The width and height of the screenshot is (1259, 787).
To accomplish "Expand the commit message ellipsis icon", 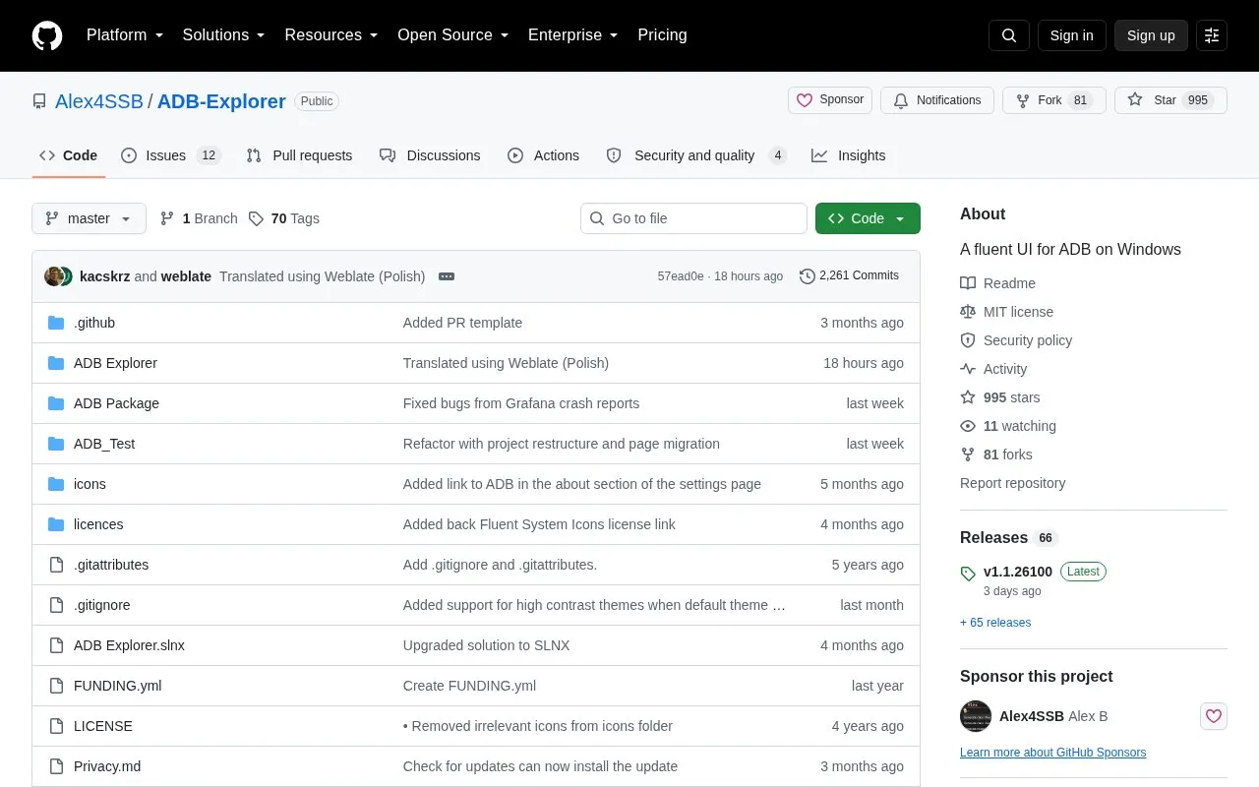I will click(447, 276).
